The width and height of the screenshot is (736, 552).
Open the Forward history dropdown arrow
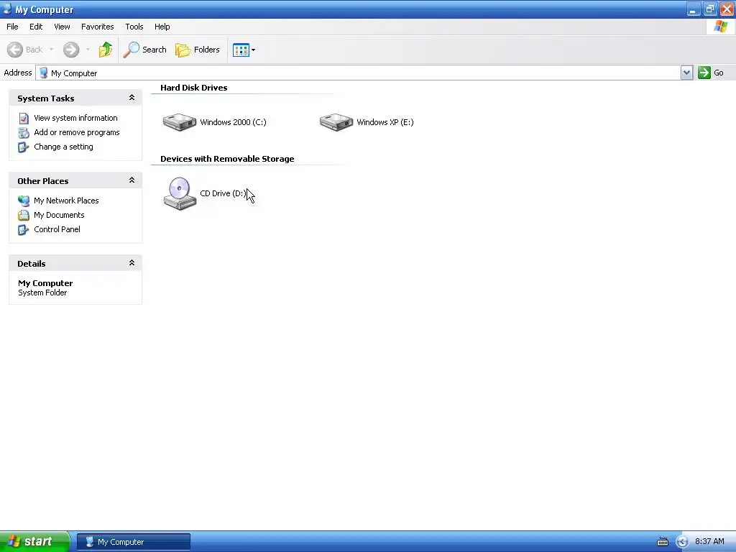[x=88, y=50]
